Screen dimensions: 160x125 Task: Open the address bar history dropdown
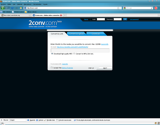(121, 8)
